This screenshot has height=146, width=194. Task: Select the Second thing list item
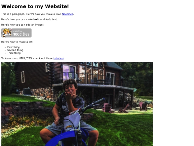[x=15, y=50]
